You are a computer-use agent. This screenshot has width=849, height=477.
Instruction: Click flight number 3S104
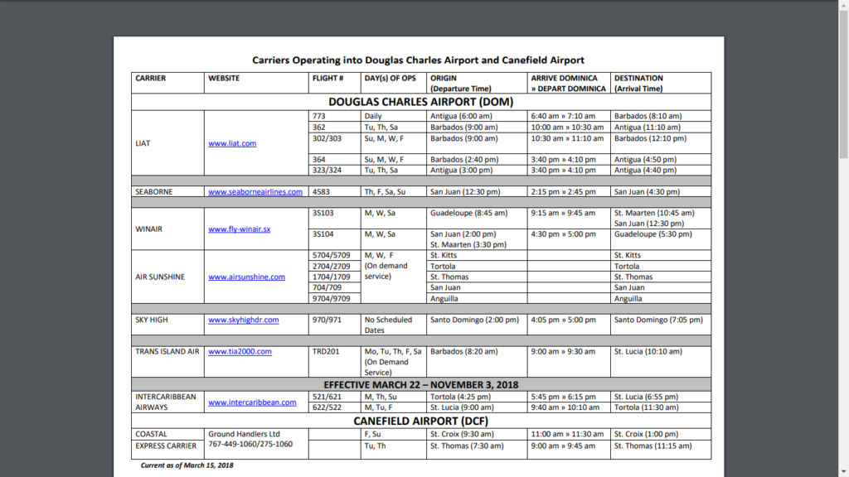coord(323,234)
